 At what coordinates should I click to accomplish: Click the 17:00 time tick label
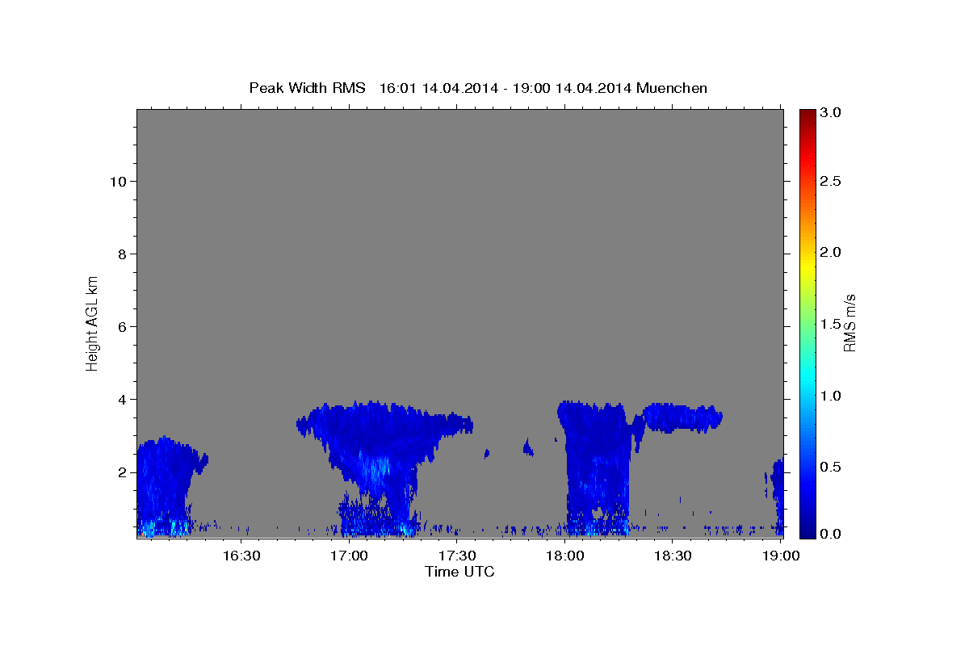[349, 556]
